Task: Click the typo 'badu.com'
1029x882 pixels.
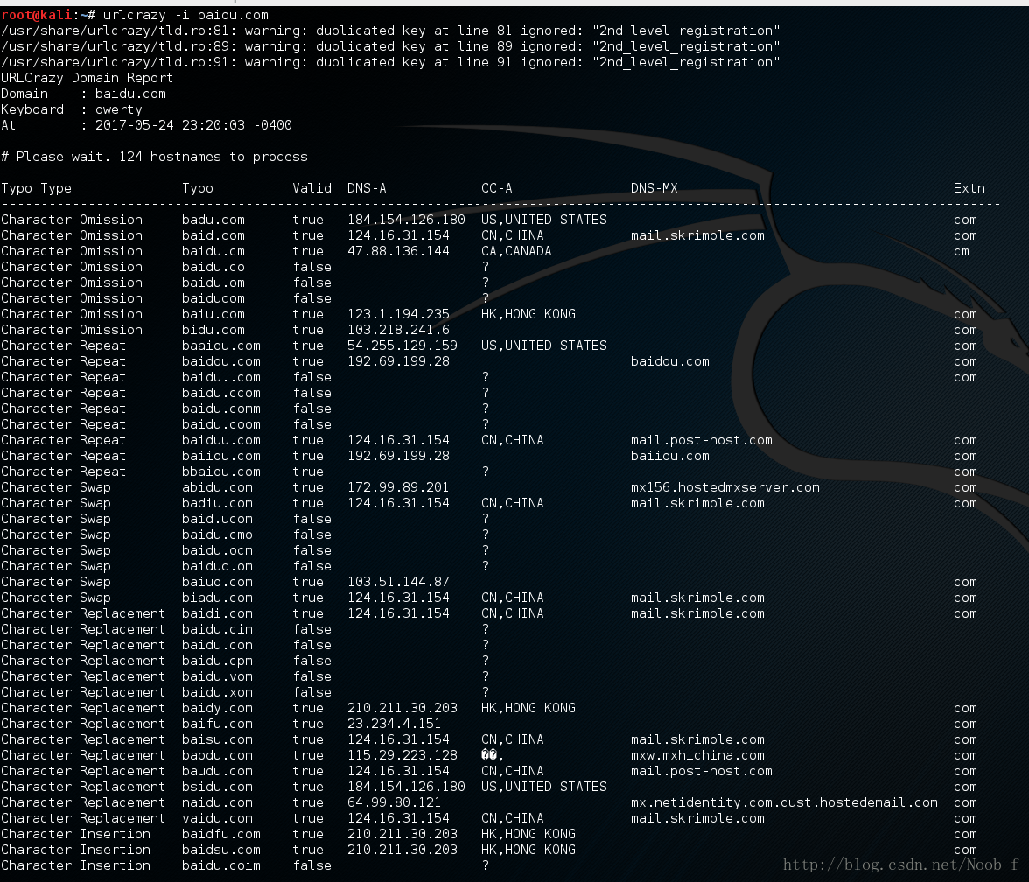Action: [213, 219]
